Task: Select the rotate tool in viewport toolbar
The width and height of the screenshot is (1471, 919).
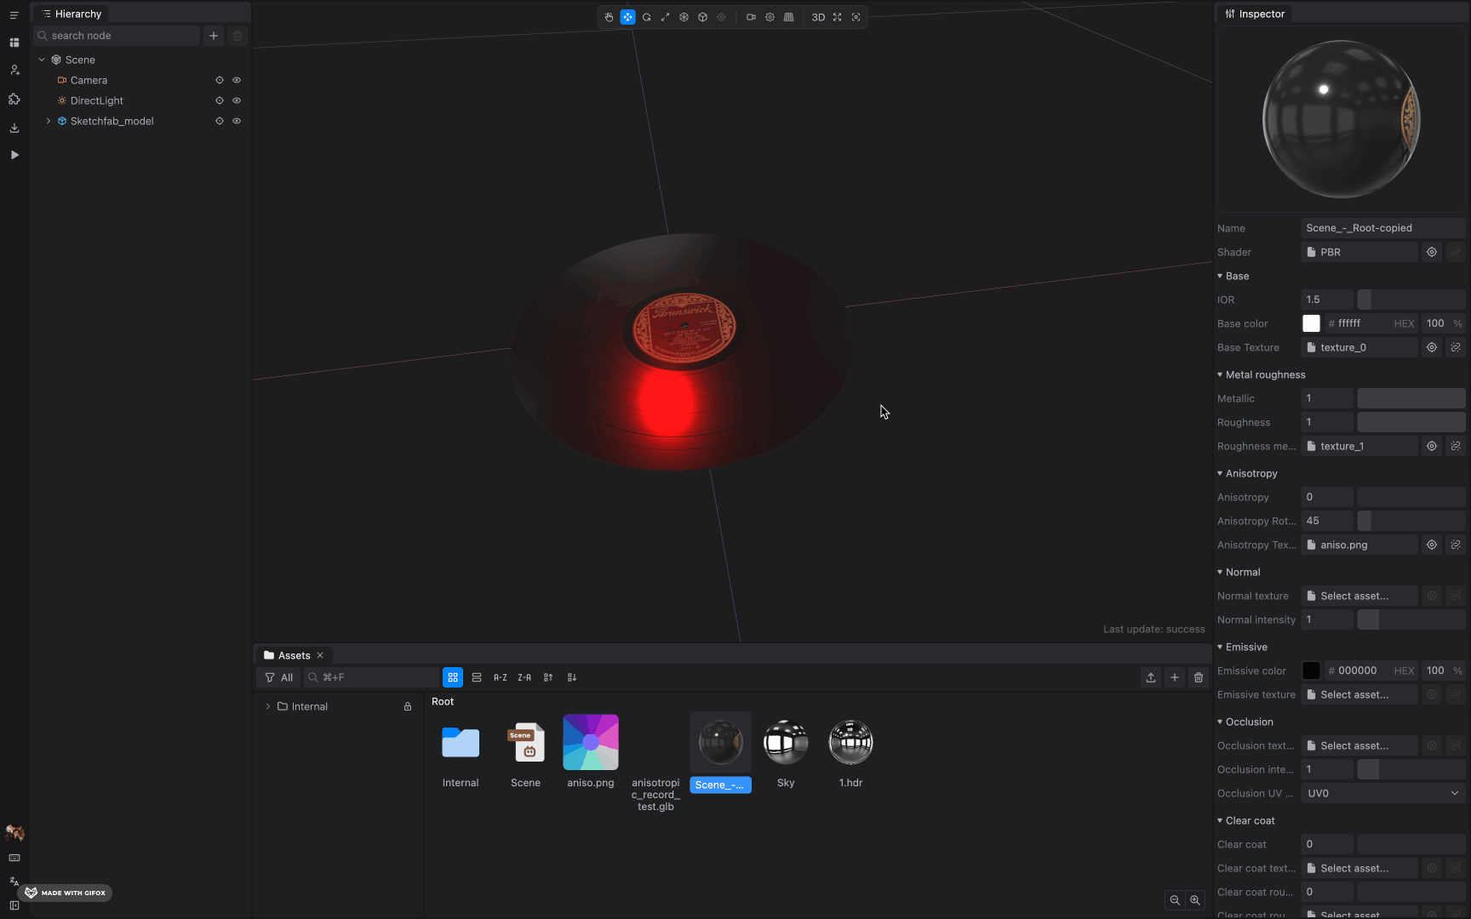Action: click(x=646, y=17)
